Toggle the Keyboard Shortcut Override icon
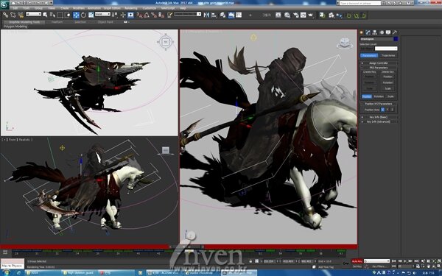The image size is (442, 276). pyautogui.click(x=130, y=15)
